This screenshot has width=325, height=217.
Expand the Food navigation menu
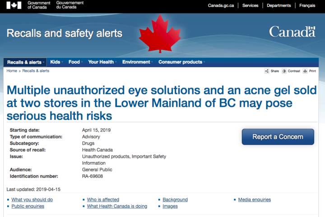click(x=75, y=62)
